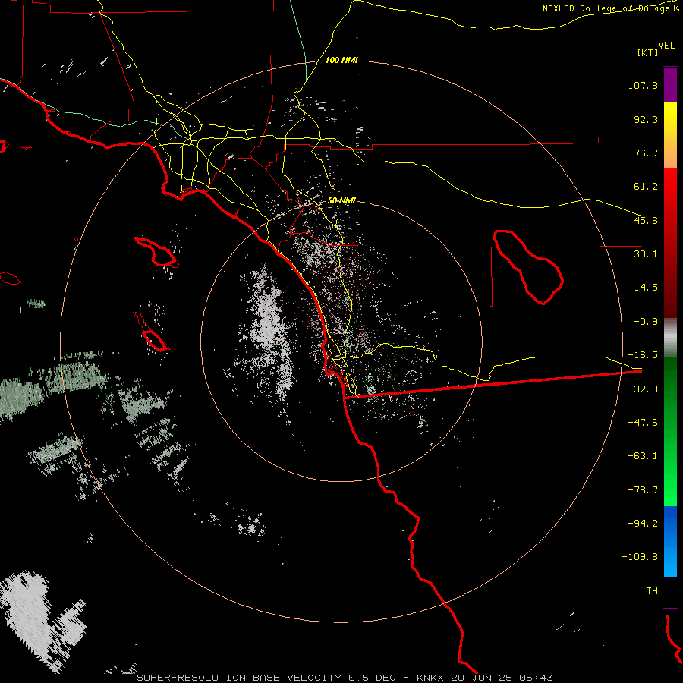Click the -78.7 velocity scale value

pos(643,490)
